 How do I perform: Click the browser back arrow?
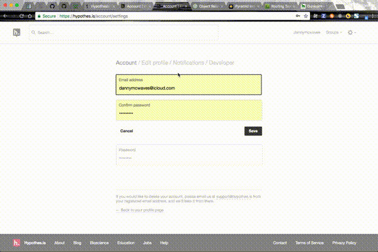point(5,16)
